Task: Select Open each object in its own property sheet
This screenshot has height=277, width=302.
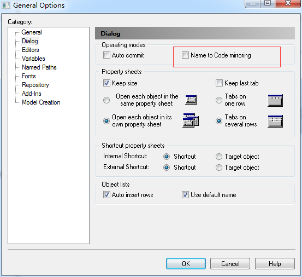Action: pyautogui.click(x=106, y=121)
